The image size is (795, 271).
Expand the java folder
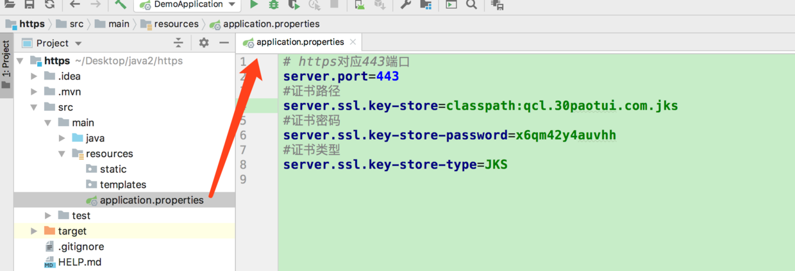[62, 138]
